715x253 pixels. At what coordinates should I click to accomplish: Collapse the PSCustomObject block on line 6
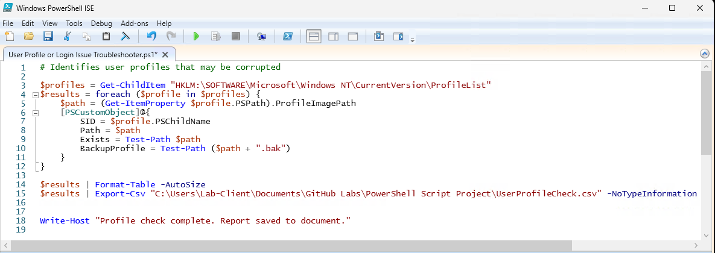point(34,112)
